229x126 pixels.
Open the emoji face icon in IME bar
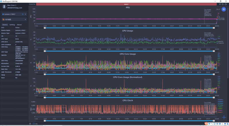[214, 124]
